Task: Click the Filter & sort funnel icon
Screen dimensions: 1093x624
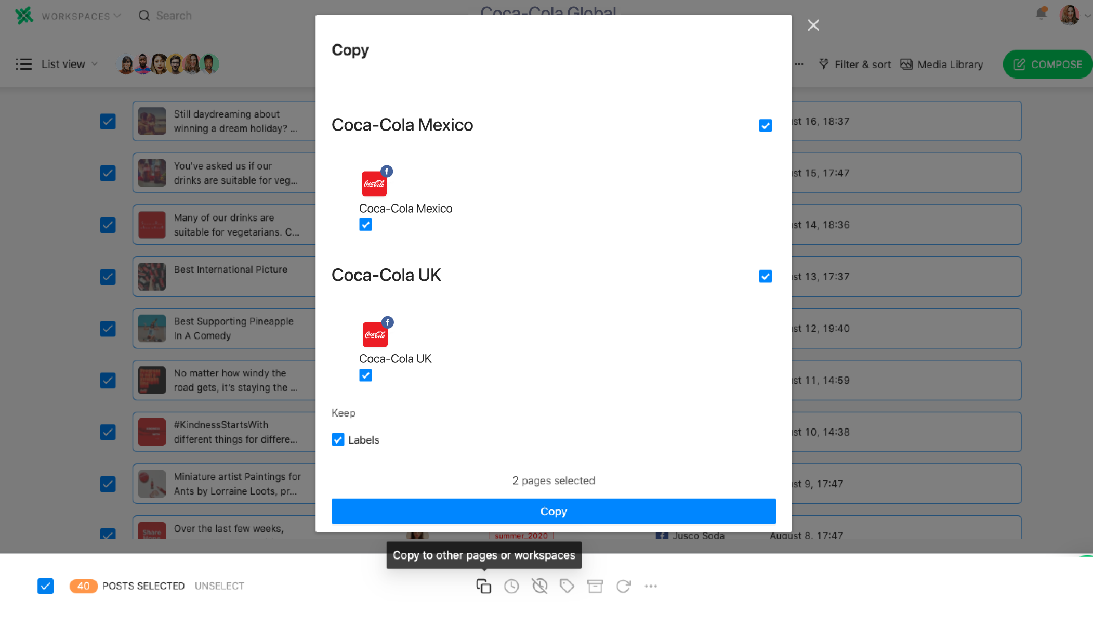Action: [x=824, y=64]
